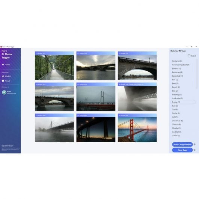Click the Nero AI Photo Tagger title bar icon
The image size is (199, 199).
(x=1, y=47)
